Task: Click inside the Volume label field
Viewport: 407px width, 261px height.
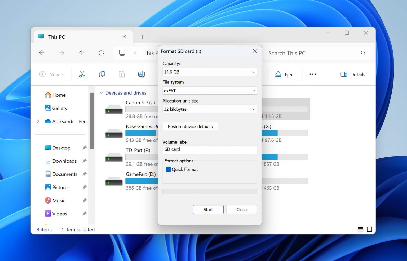Action: click(209, 150)
